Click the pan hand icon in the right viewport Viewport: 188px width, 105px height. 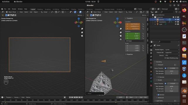(x=121, y=32)
